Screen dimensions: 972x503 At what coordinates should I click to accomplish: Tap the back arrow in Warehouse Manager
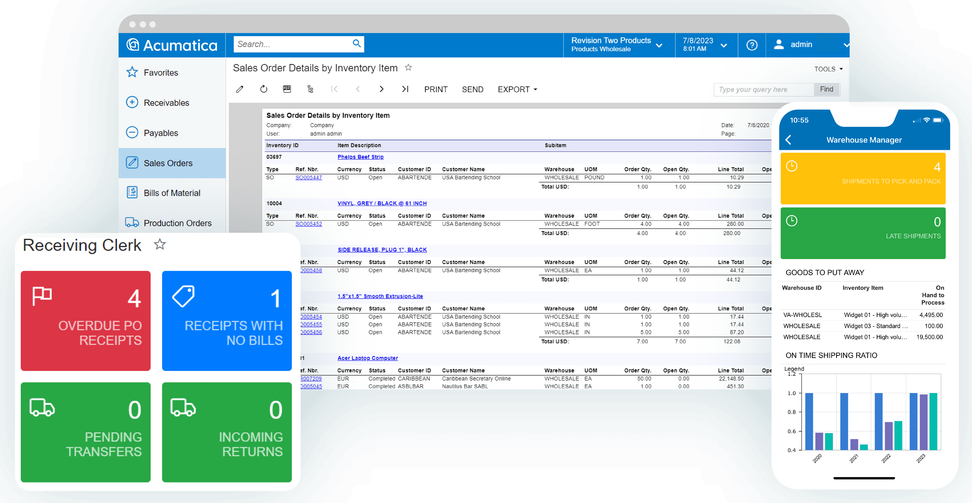pyautogui.click(x=788, y=140)
